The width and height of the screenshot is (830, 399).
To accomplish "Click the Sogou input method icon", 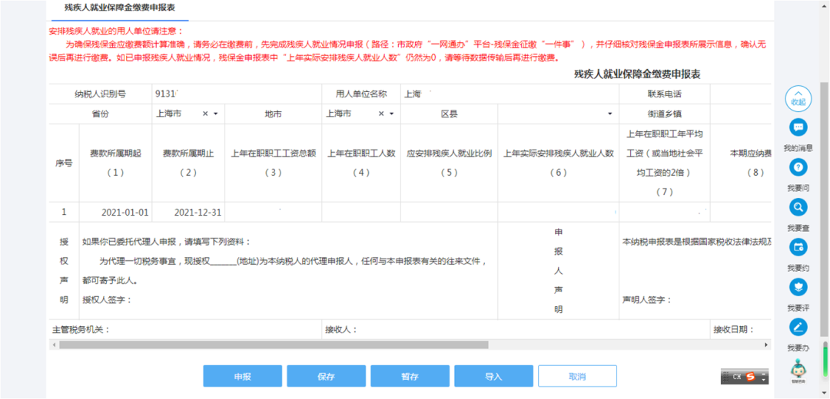I will 749,377.
